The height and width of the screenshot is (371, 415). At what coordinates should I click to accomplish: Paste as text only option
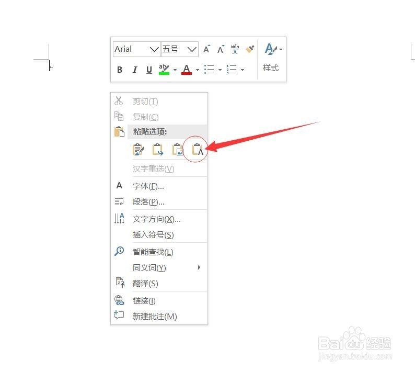click(x=198, y=150)
